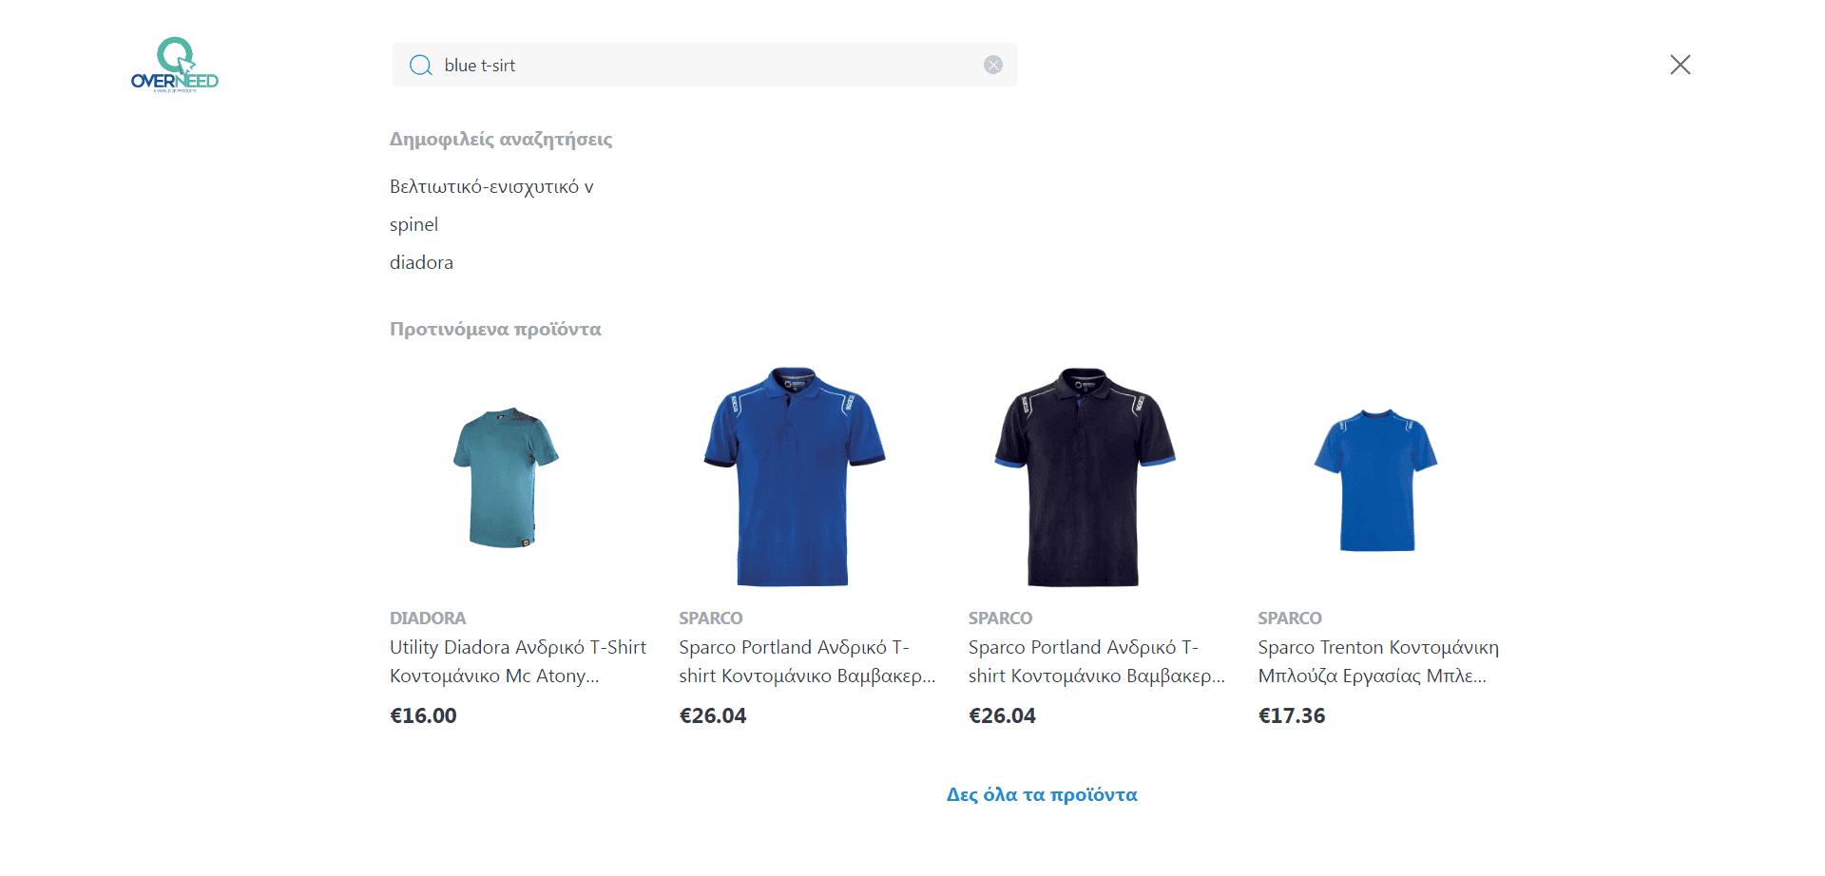
Task: Select popular search 'spinel'
Action: (413, 225)
